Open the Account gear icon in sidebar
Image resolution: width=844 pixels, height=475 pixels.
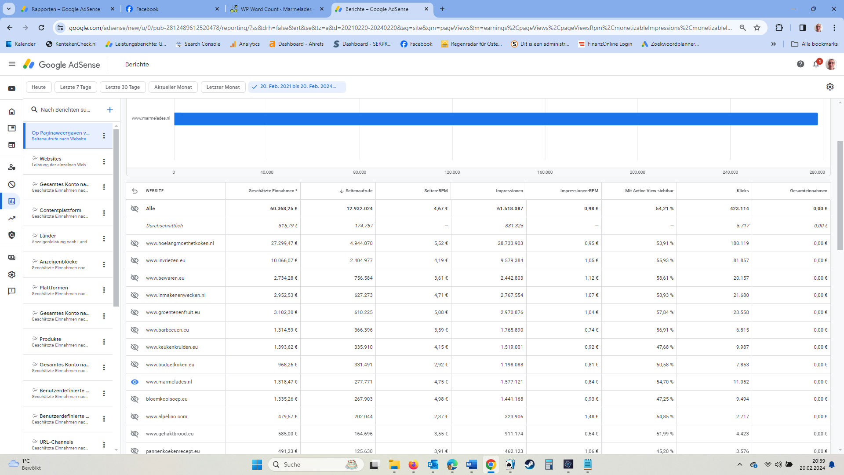12,274
